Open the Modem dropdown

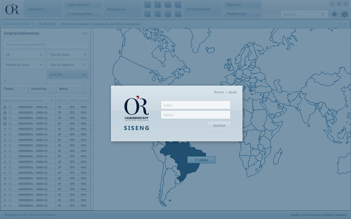pyautogui.click(x=242, y=5)
